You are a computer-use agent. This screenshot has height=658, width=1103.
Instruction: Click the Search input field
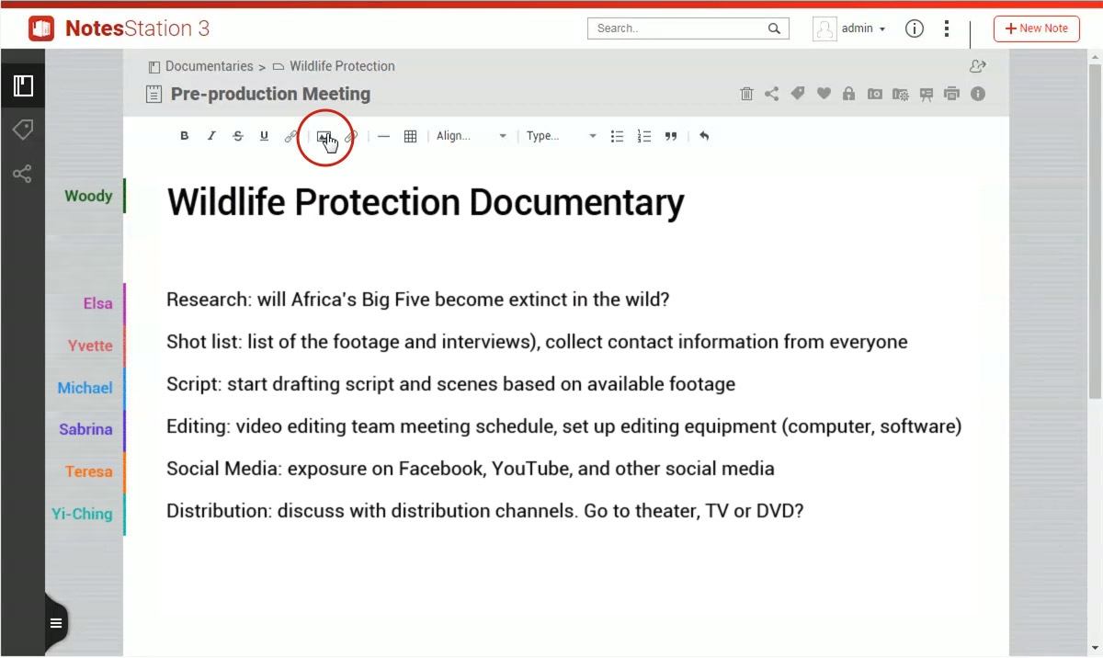pyautogui.click(x=678, y=28)
